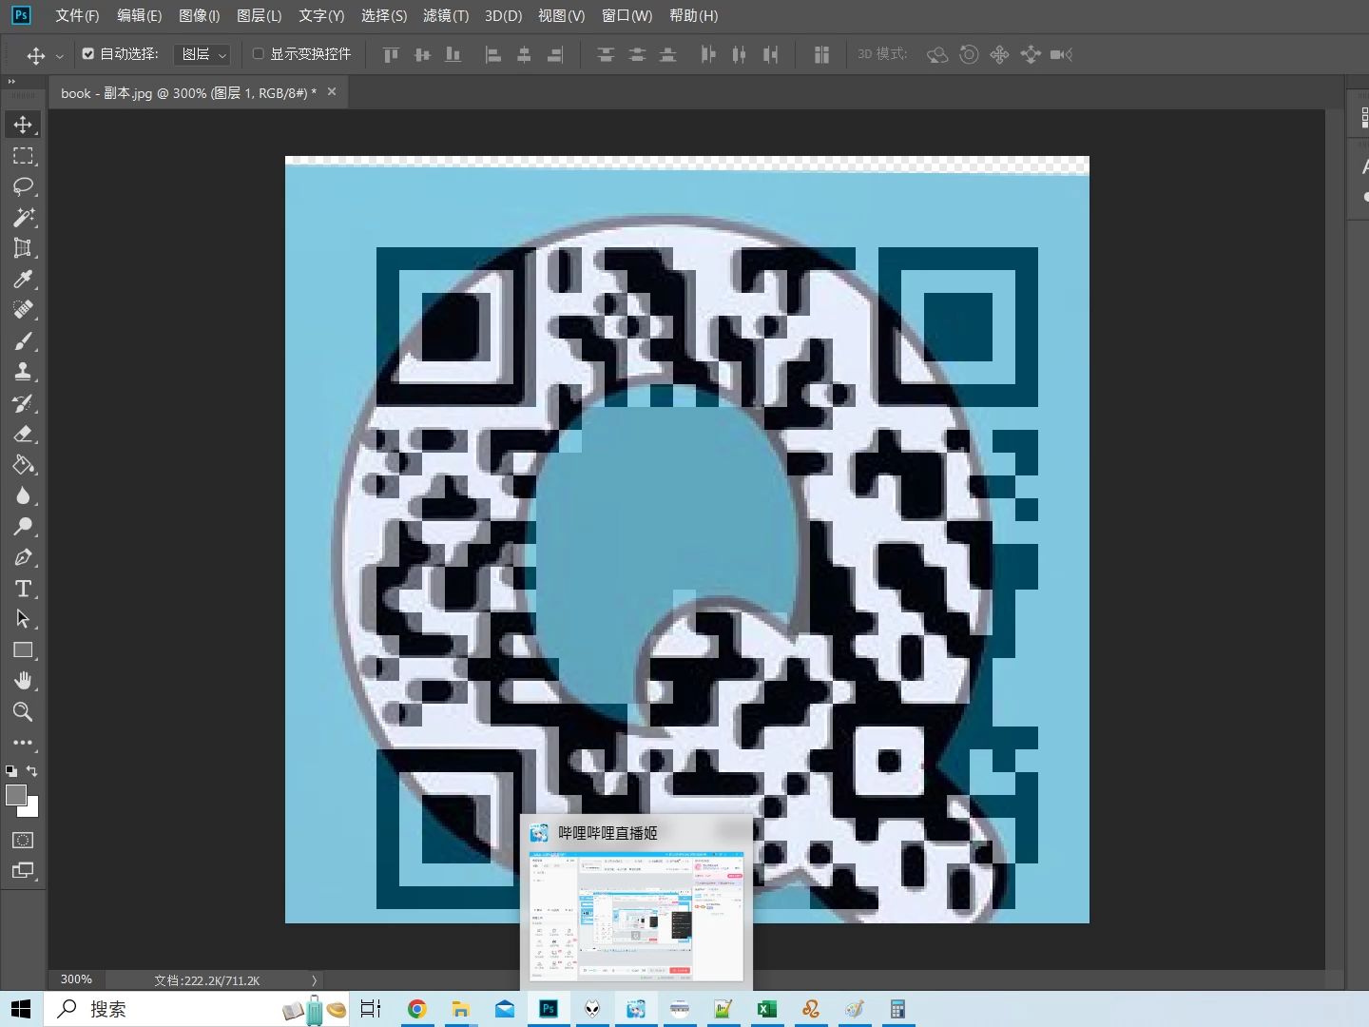
Task: Select the Rectangle shape tool
Action: click(23, 650)
